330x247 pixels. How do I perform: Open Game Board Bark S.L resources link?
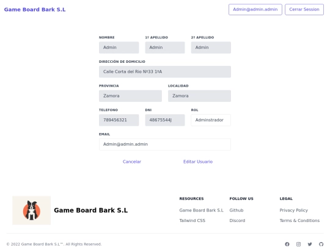coord(202,210)
